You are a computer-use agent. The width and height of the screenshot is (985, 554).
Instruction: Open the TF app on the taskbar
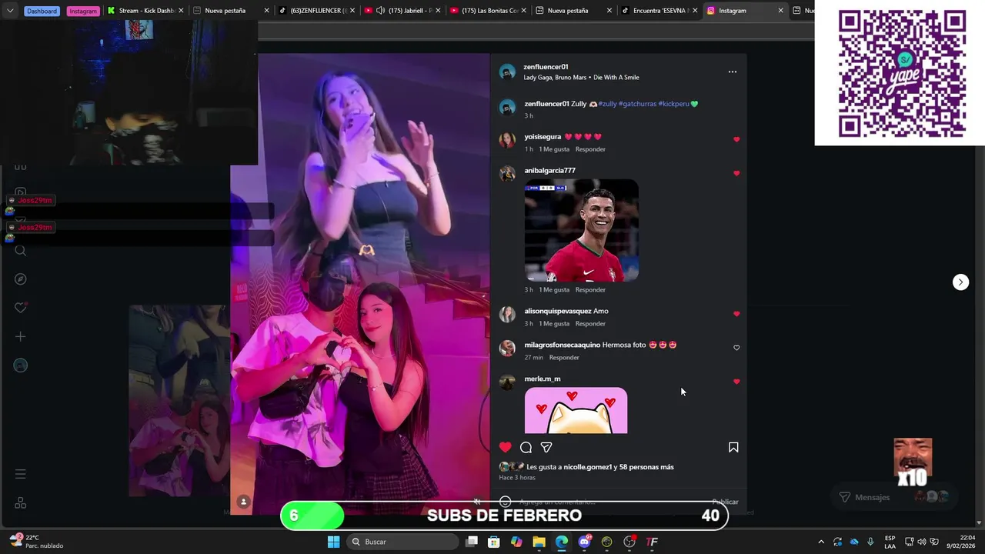652,542
